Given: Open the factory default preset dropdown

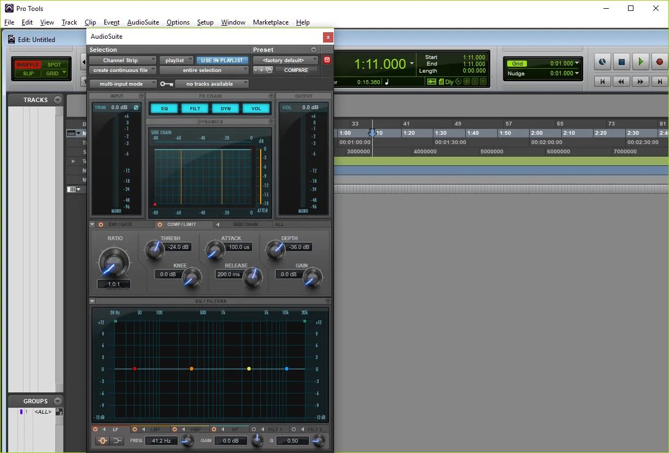Looking at the screenshot, I should pos(285,60).
